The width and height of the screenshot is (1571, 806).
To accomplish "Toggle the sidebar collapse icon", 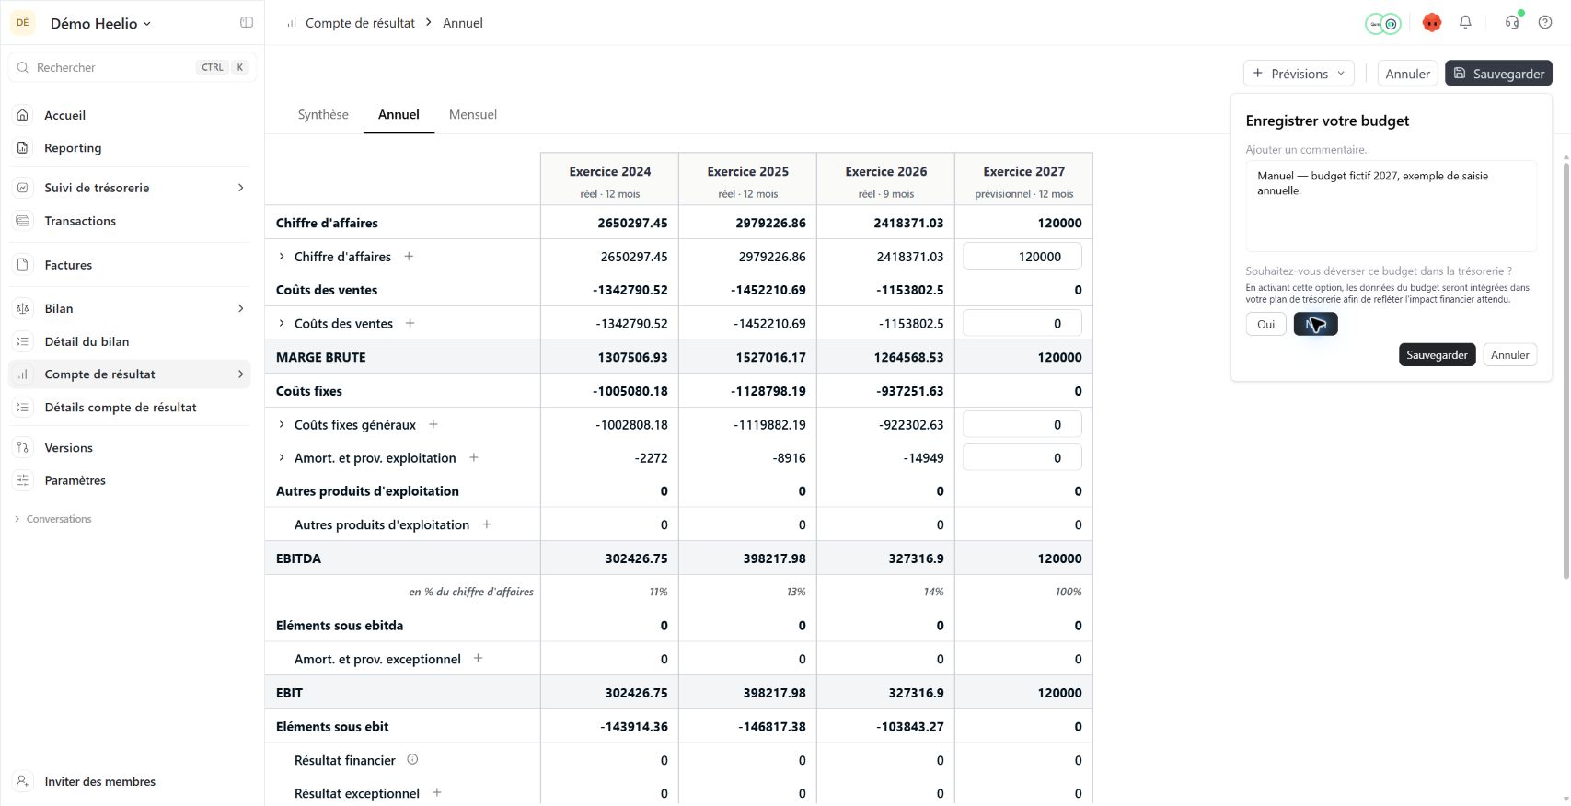I will pos(247,23).
